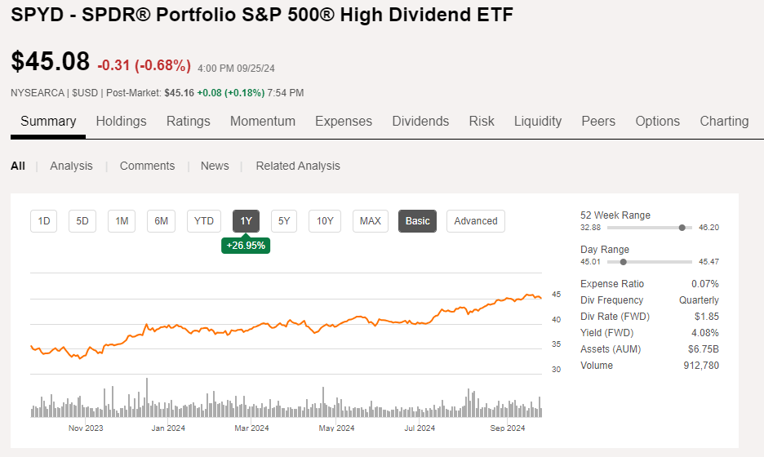Screen dimensions: 764x457
Task: Open the Summary tab
Action: (x=48, y=122)
